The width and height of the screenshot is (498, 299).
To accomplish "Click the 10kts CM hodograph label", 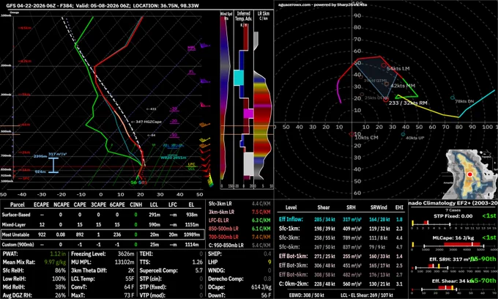I will pos(366,138).
